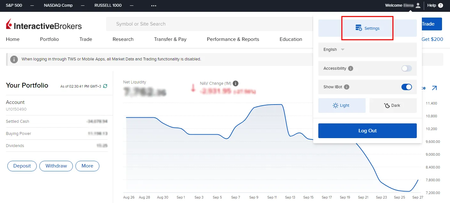The image size is (450, 203).
Task: Enable the Accessibility toggle
Action: click(406, 68)
